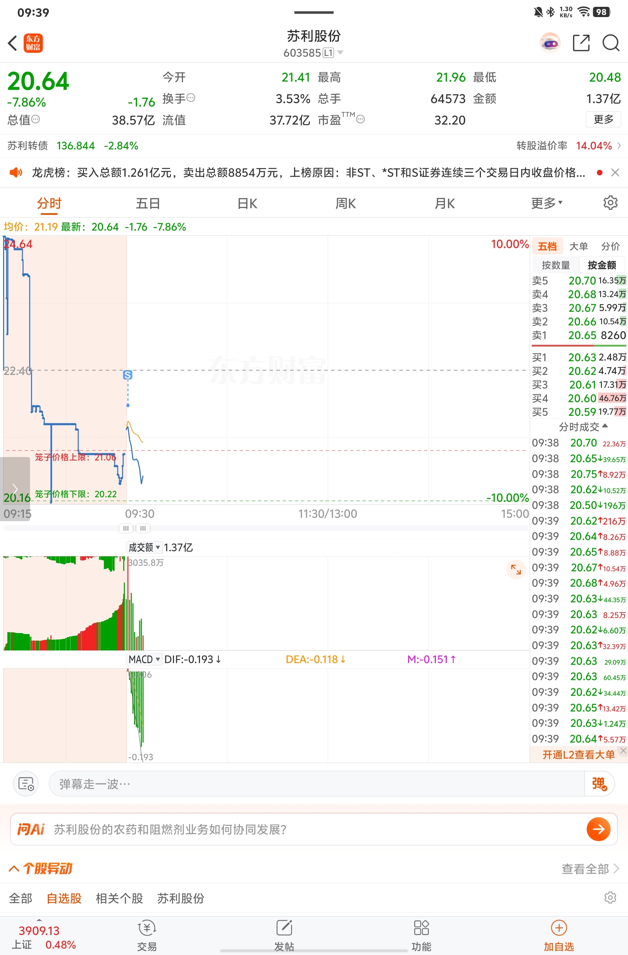Tap 买4 price 20.60 row
This screenshot has width=628, height=955.
point(579,398)
